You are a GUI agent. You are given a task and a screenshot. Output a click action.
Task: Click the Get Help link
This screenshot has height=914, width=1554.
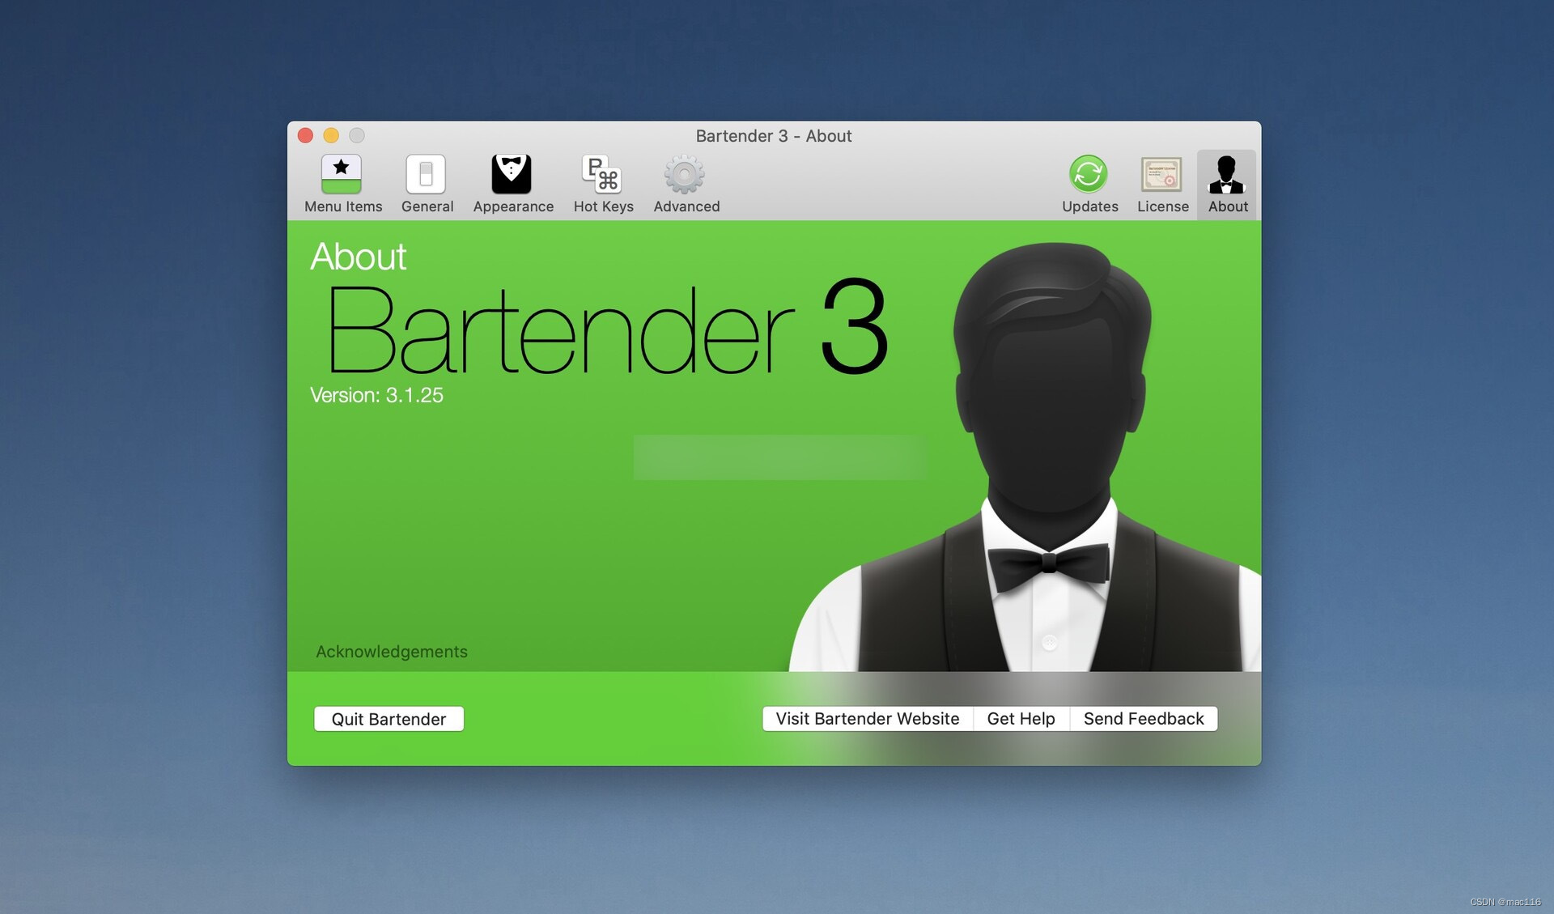pyautogui.click(x=1021, y=717)
